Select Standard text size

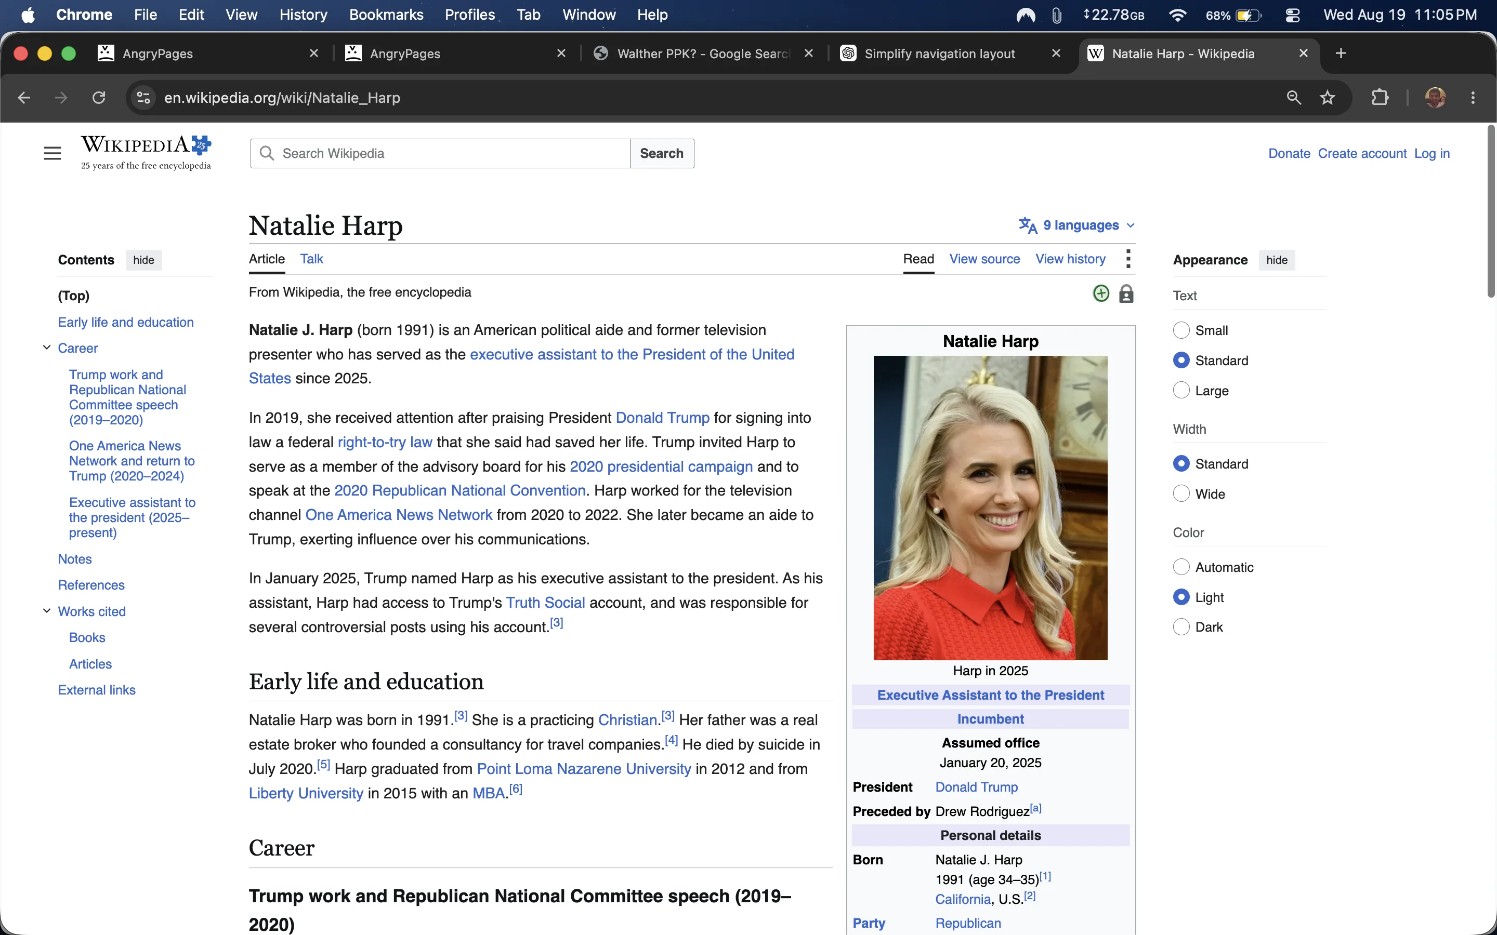point(1181,360)
